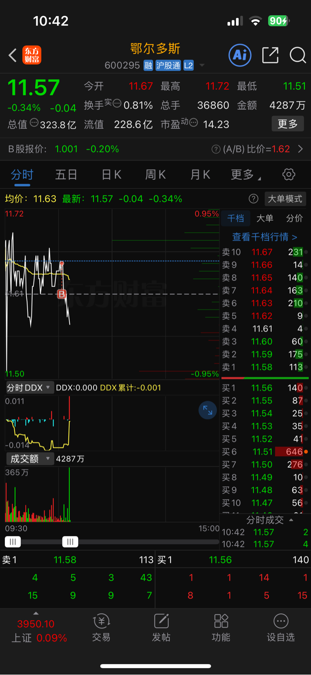The height and width of the screenshot is (675, 311).
Task: Open 交易 trading icon
Action: (x=101, y=628)
